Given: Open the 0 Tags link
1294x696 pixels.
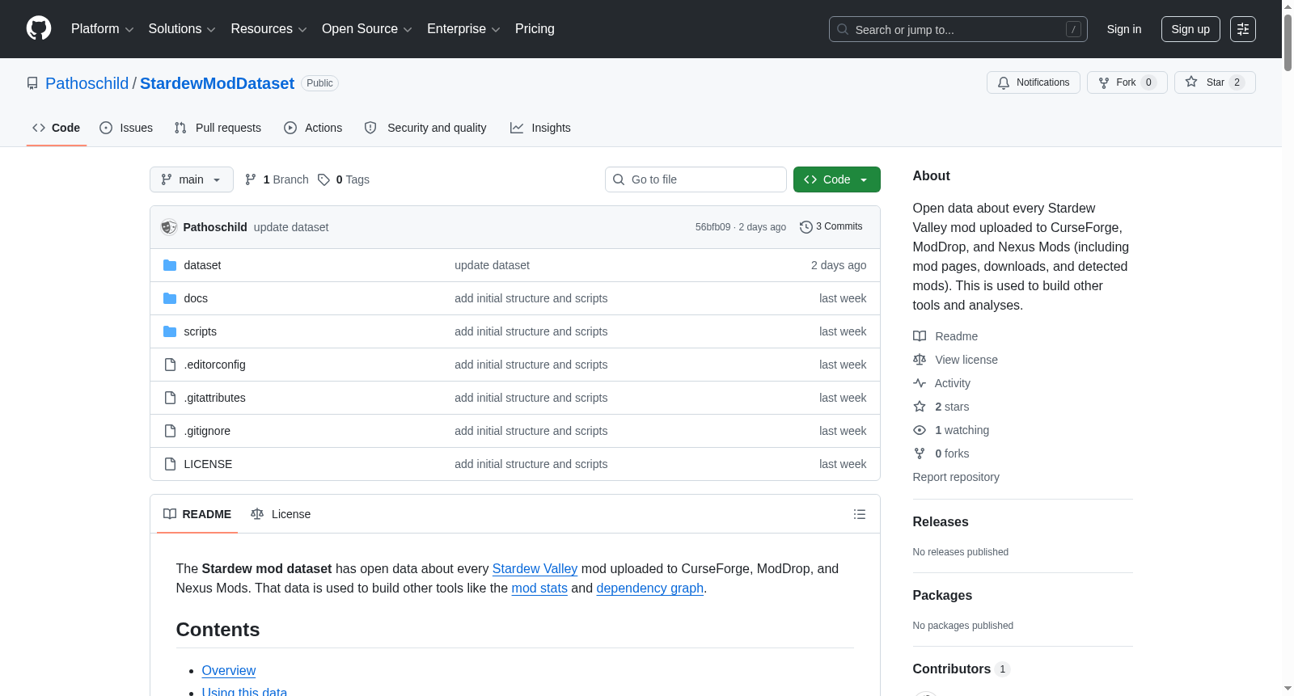Looking at the screenshot, I should pos(344,179).
